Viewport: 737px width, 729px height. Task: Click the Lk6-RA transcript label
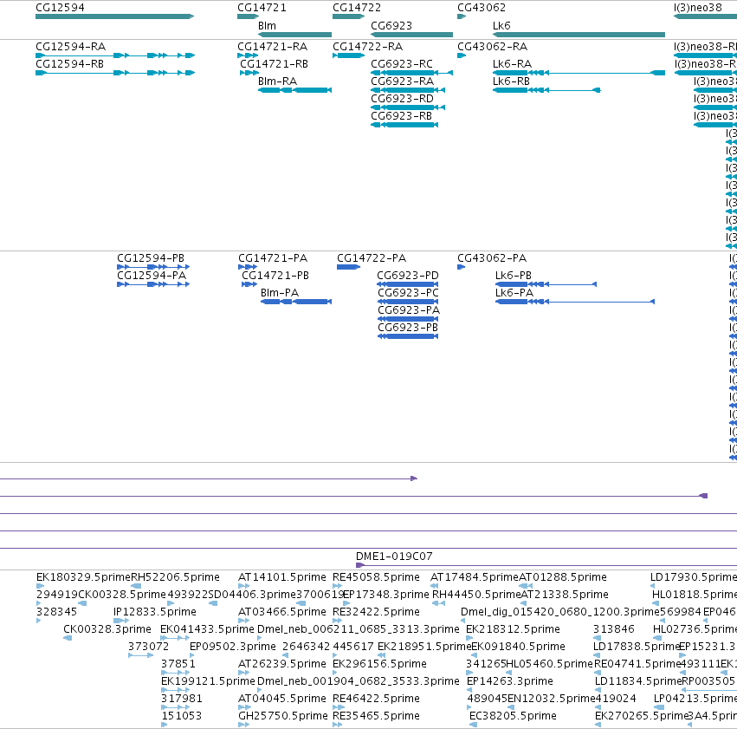point(513,64)
